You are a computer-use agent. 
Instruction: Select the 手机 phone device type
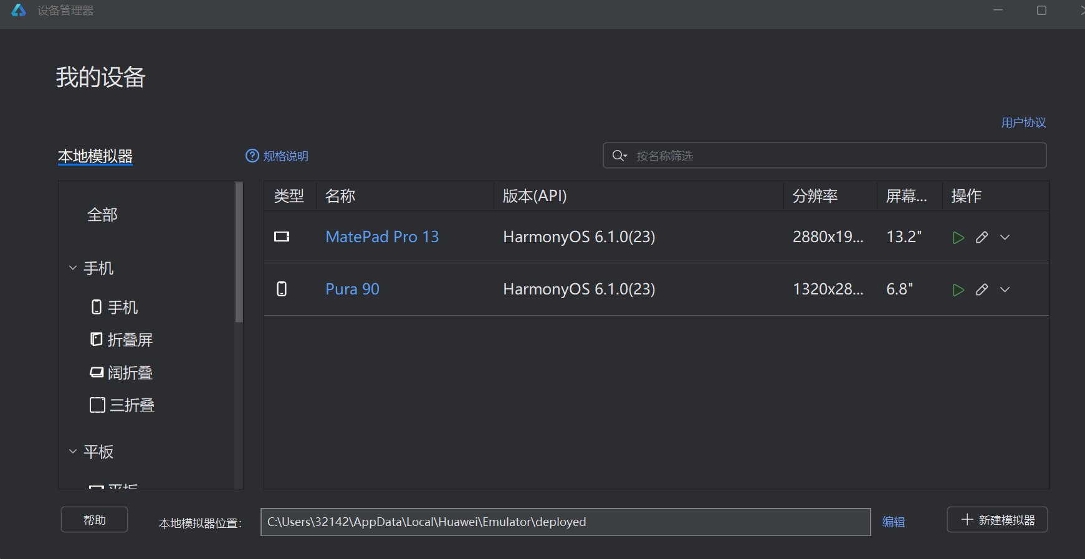[115, 308]
